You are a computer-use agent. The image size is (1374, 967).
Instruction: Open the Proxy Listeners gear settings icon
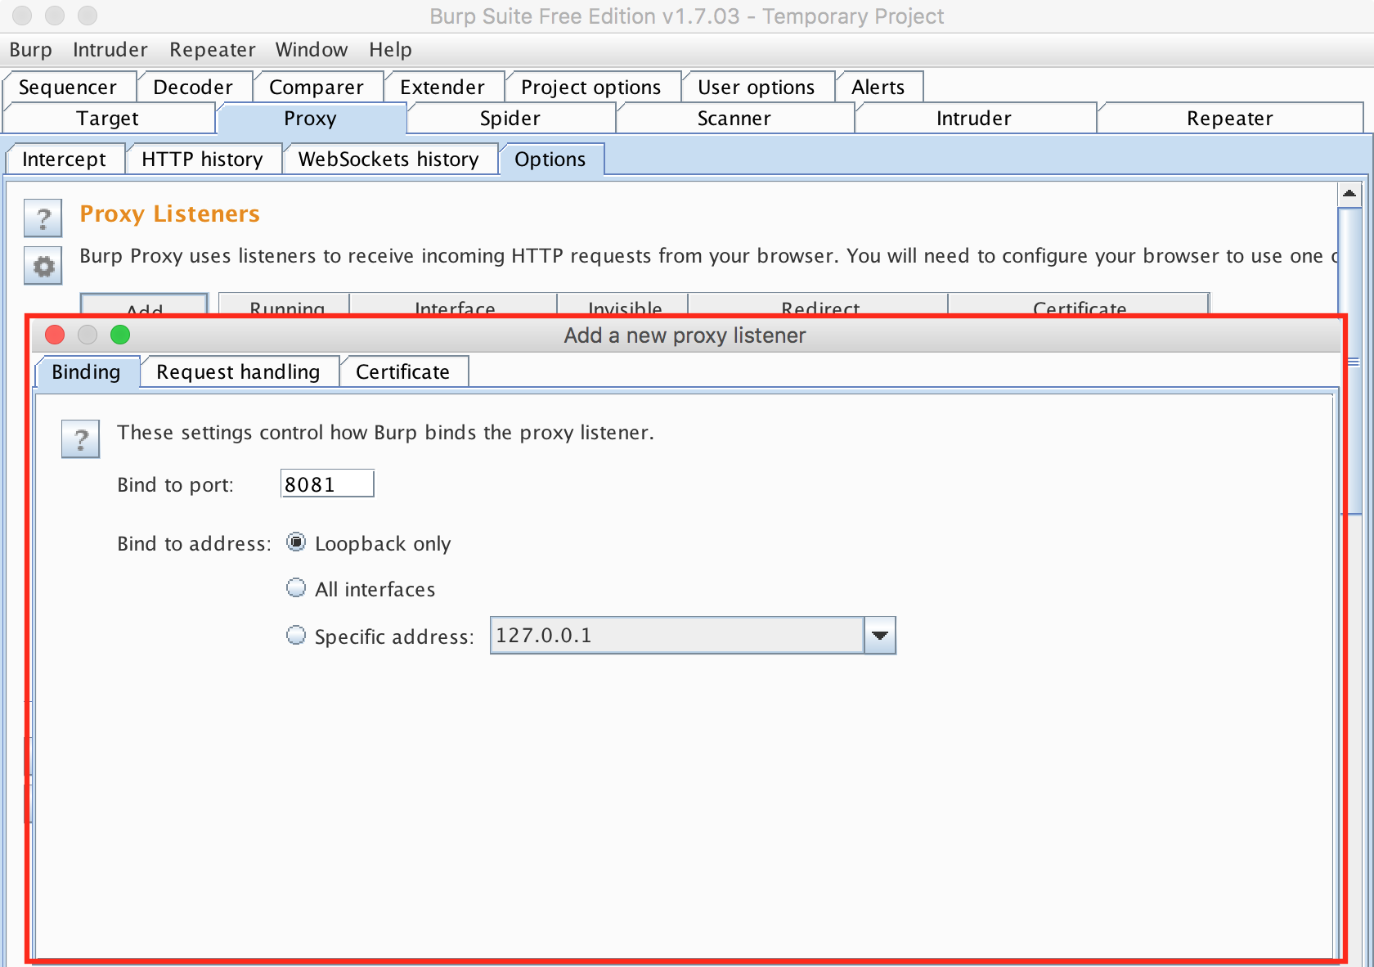pyautogui.click(x=43, y=266)
